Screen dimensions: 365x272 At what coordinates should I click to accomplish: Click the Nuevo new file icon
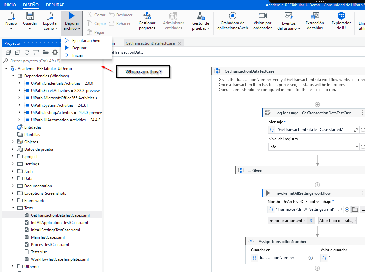(x=11, y=16)
